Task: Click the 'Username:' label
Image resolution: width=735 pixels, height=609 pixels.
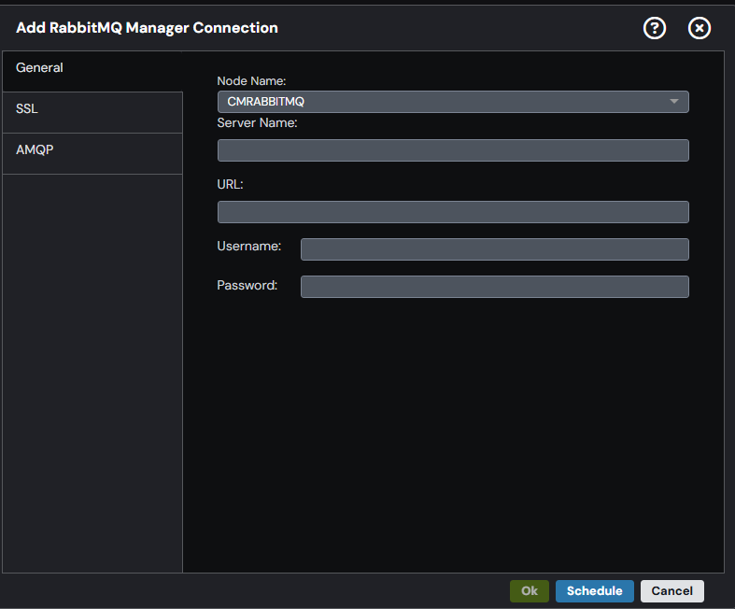Action: (249, 247)
